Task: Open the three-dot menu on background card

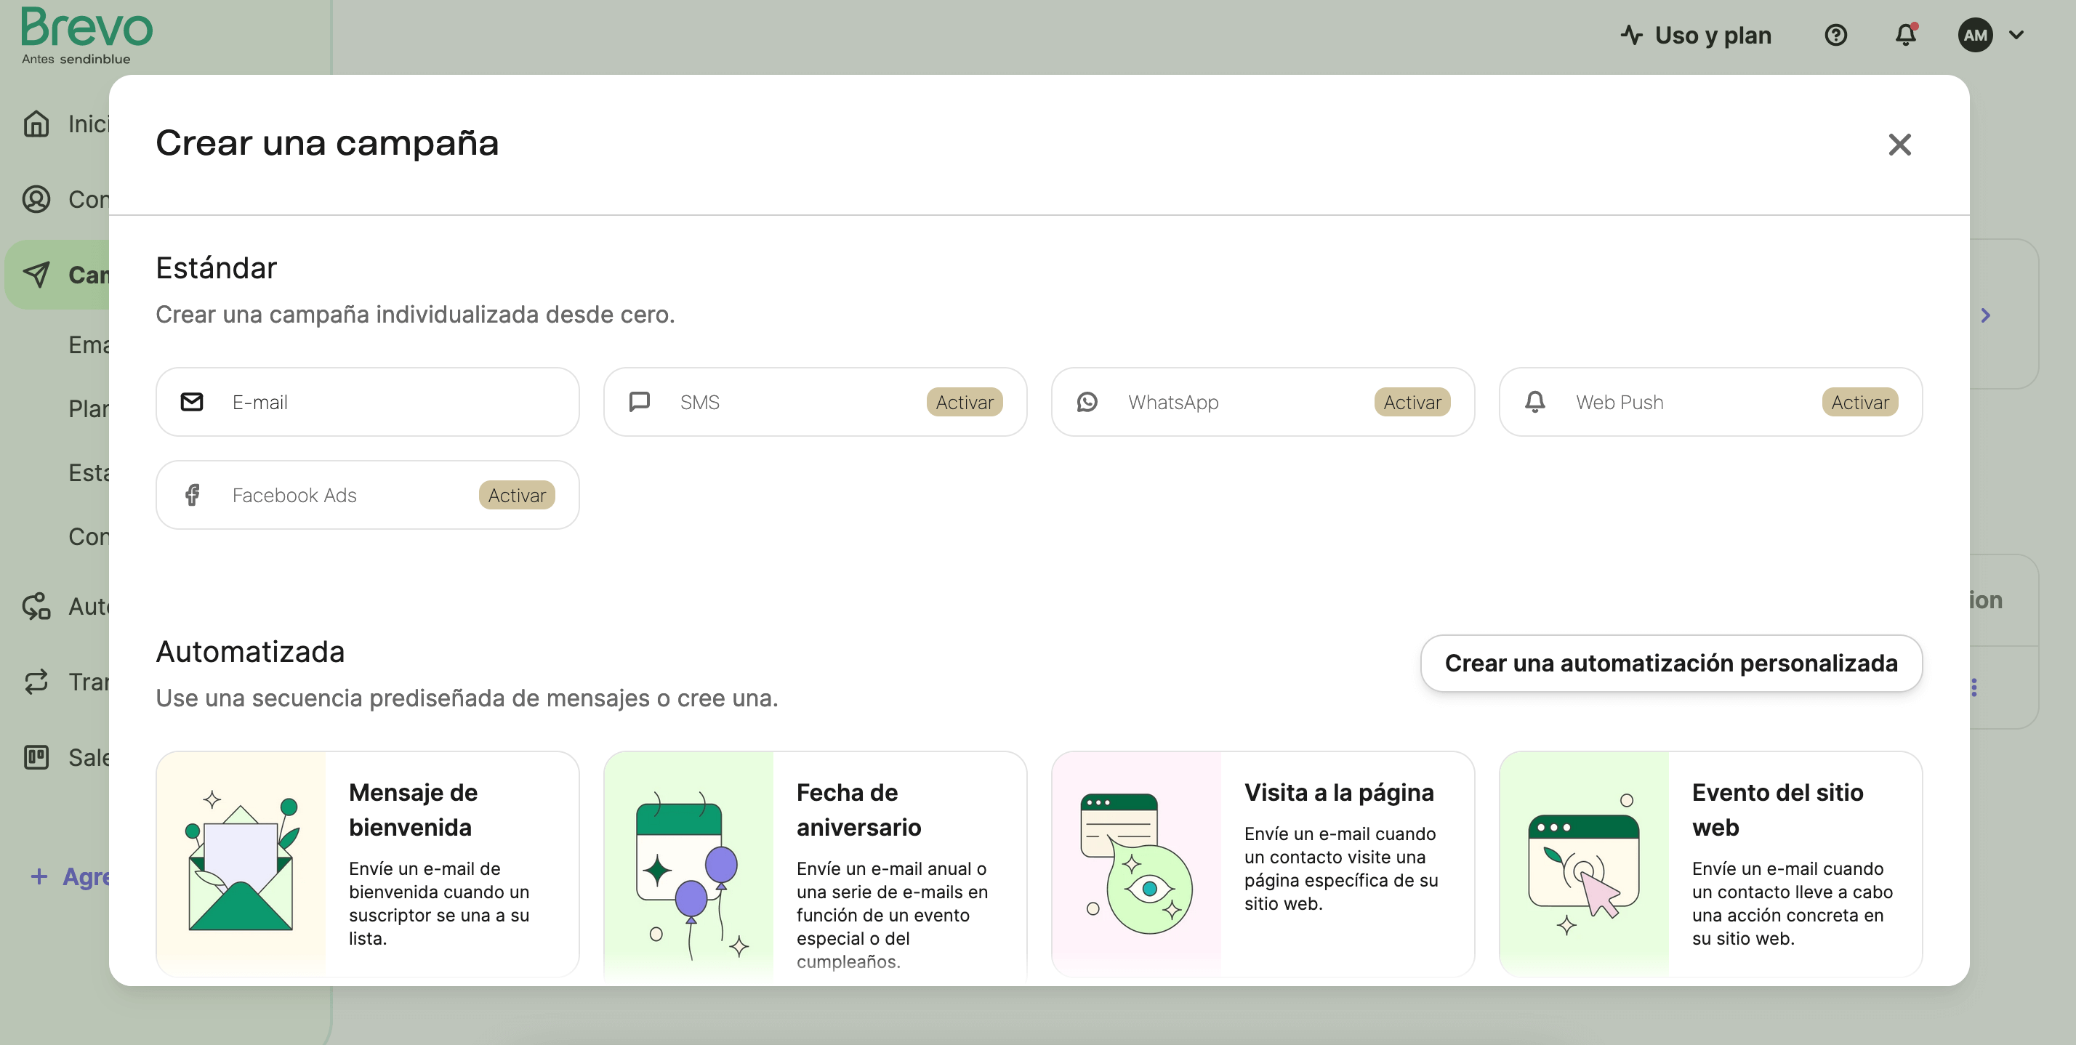Action: [1974, 687]
